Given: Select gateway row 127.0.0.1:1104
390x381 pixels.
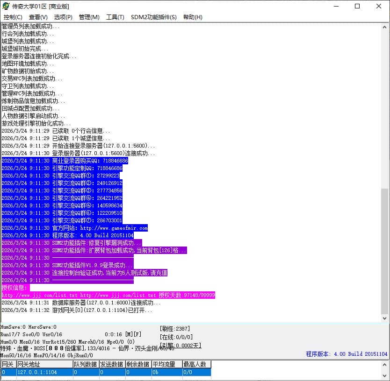Looking at the screenshot, I should (106, 372).
